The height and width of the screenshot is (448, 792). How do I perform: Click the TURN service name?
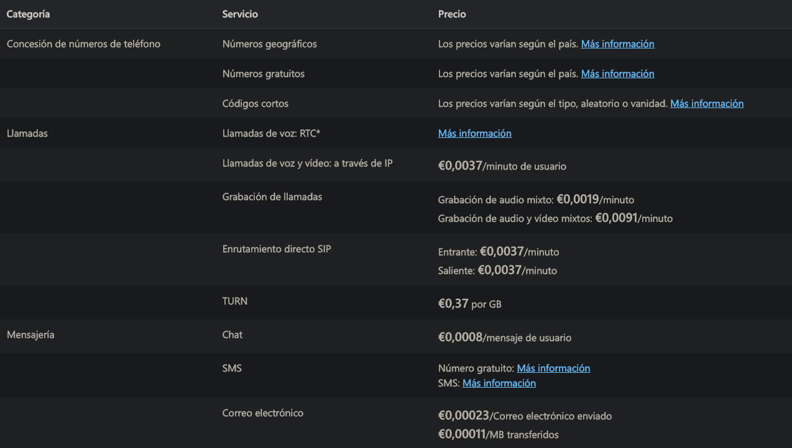pyautogui.click(x=235, y=301)
